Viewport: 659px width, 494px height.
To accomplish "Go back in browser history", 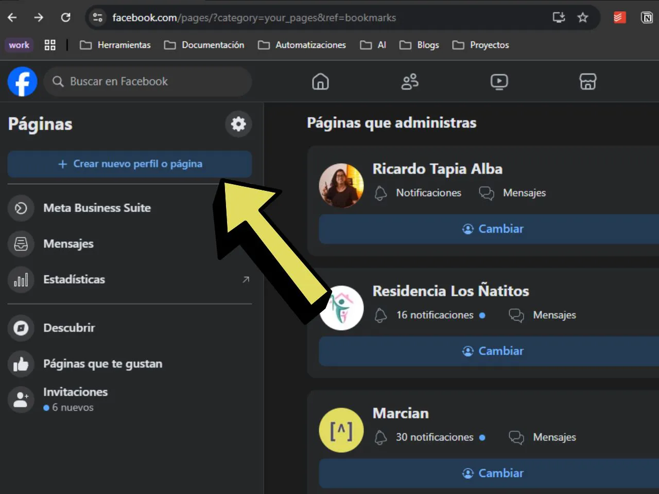I will [x=12, y=17].
